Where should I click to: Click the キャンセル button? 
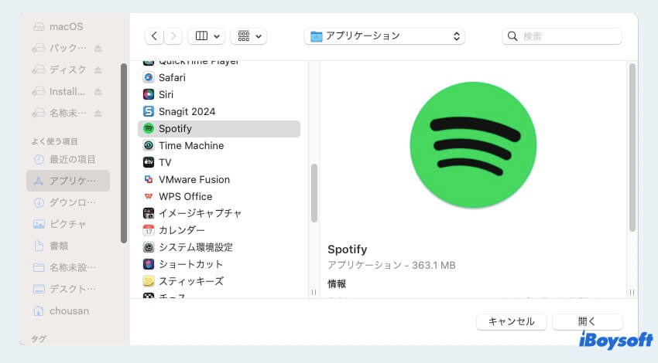point(511,321)
